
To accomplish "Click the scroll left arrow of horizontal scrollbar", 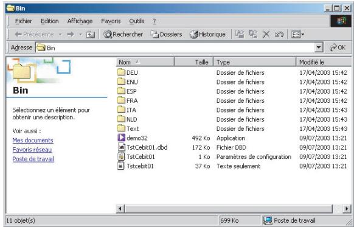I will (x=120, y=209).
